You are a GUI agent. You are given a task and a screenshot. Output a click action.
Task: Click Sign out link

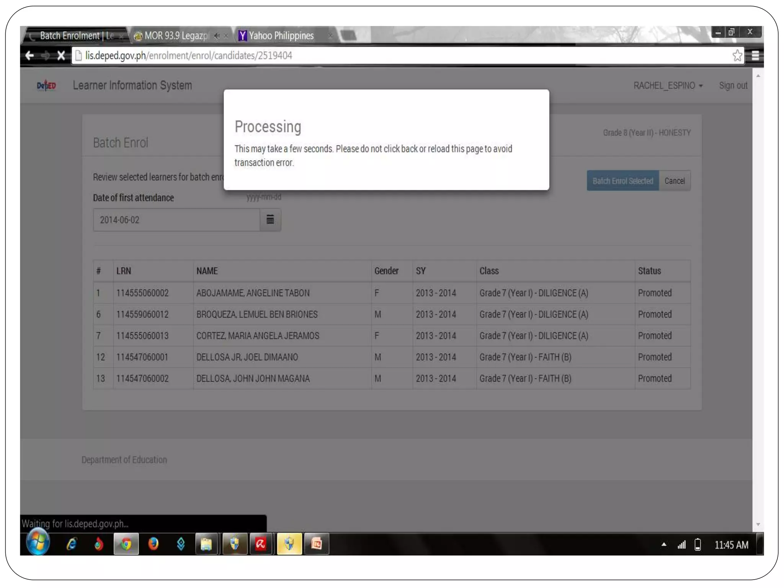[733, 86]
